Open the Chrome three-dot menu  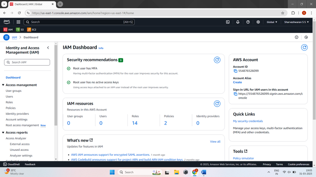(x=311, y=13)
